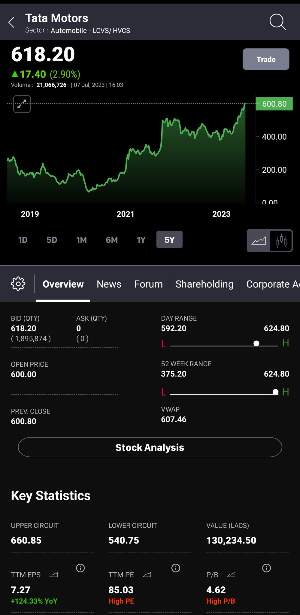Tap the 52 Week Range slider marker

[275, 392]
